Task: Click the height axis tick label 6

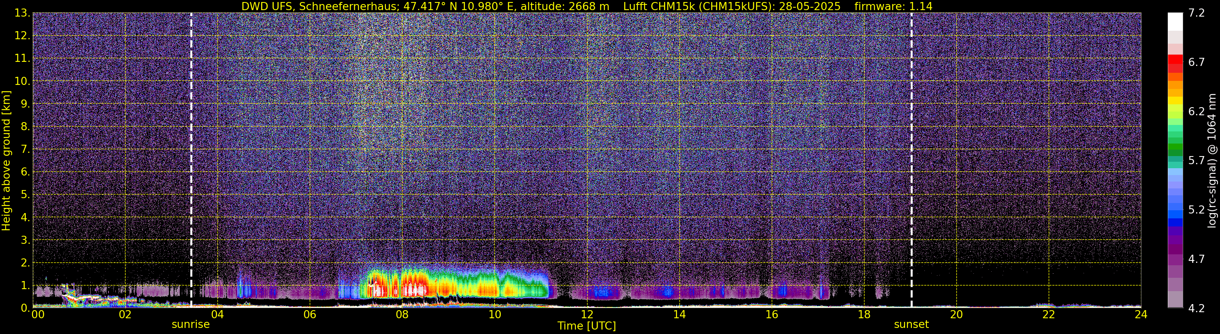Action: tap(26, 172)
